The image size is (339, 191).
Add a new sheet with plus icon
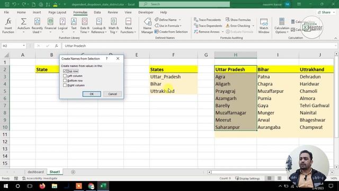73,172
